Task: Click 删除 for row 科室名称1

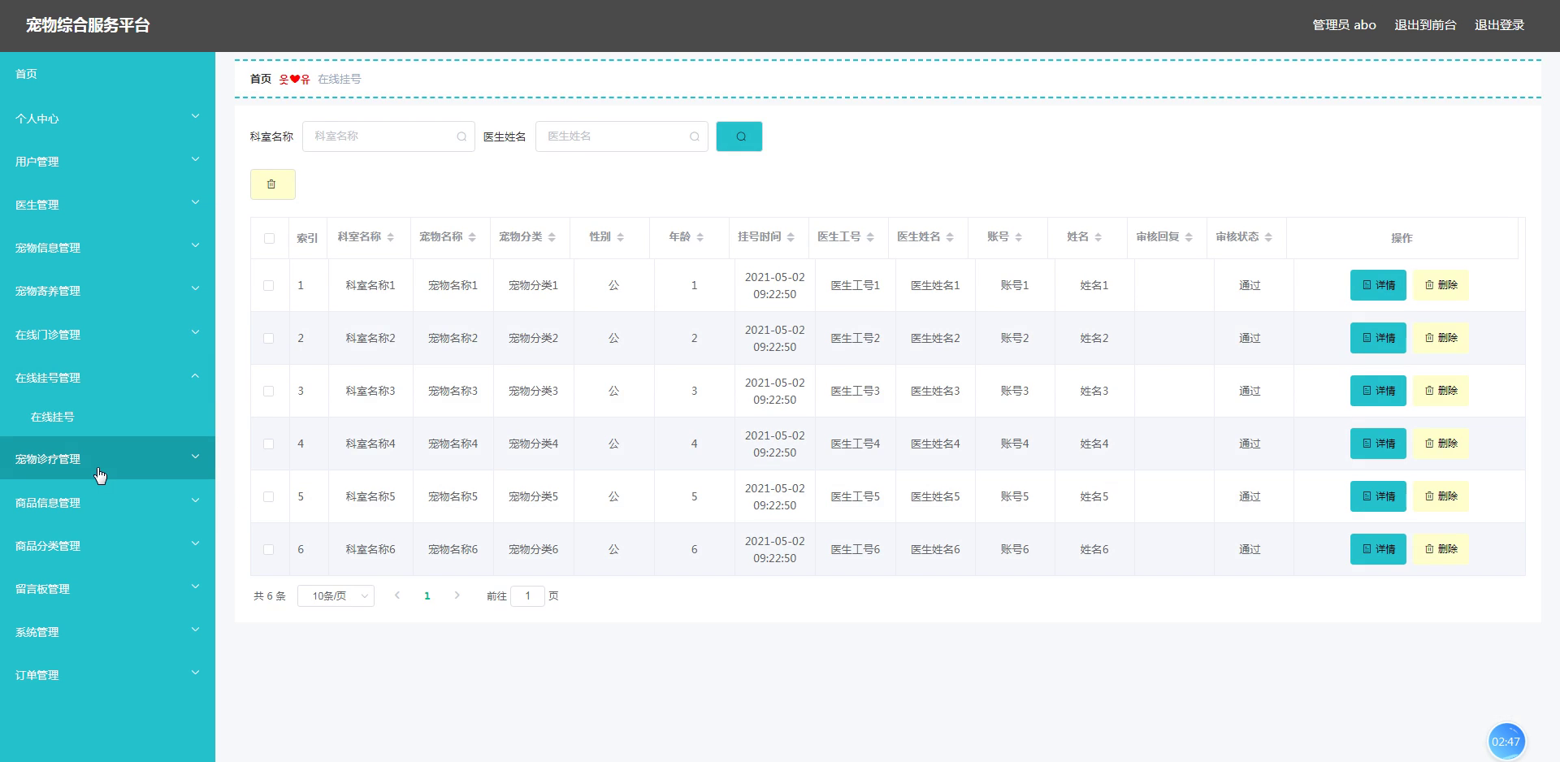Action: point(1441,285)
